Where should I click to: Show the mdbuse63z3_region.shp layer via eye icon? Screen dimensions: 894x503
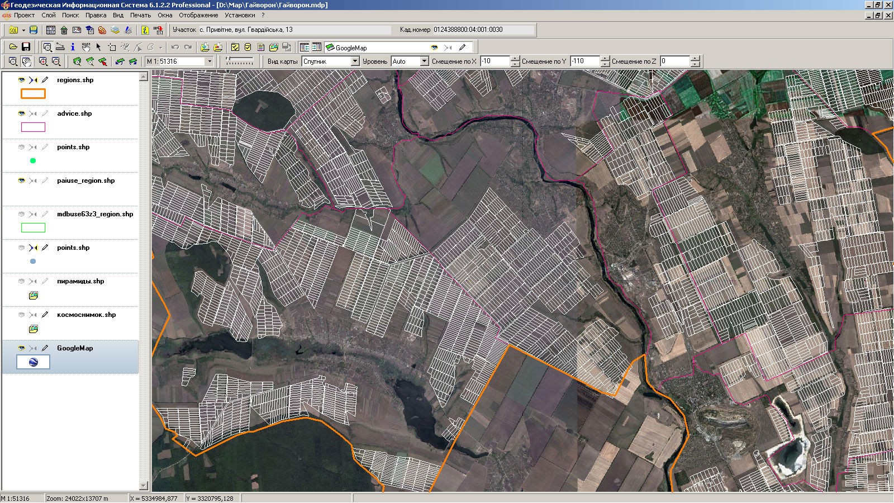tap(21, 214)
